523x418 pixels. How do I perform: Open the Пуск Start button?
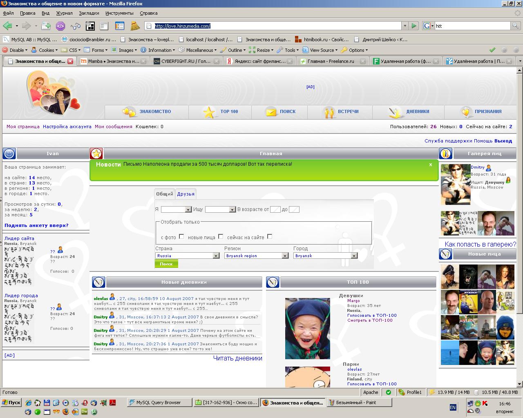pos(11,402)
